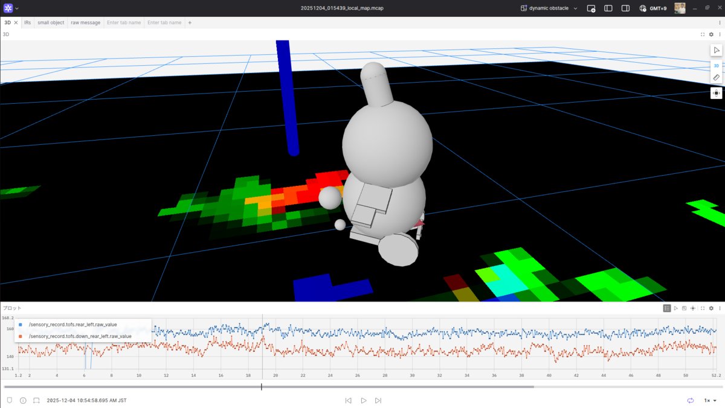Open the dynamic obstacle layout dropdown

tap(549, 8)
